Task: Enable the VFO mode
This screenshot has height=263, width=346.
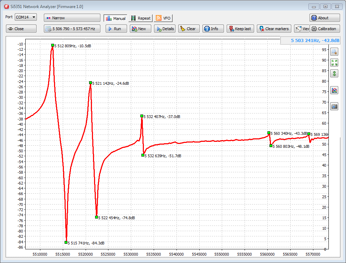Action: coord(163,18)
